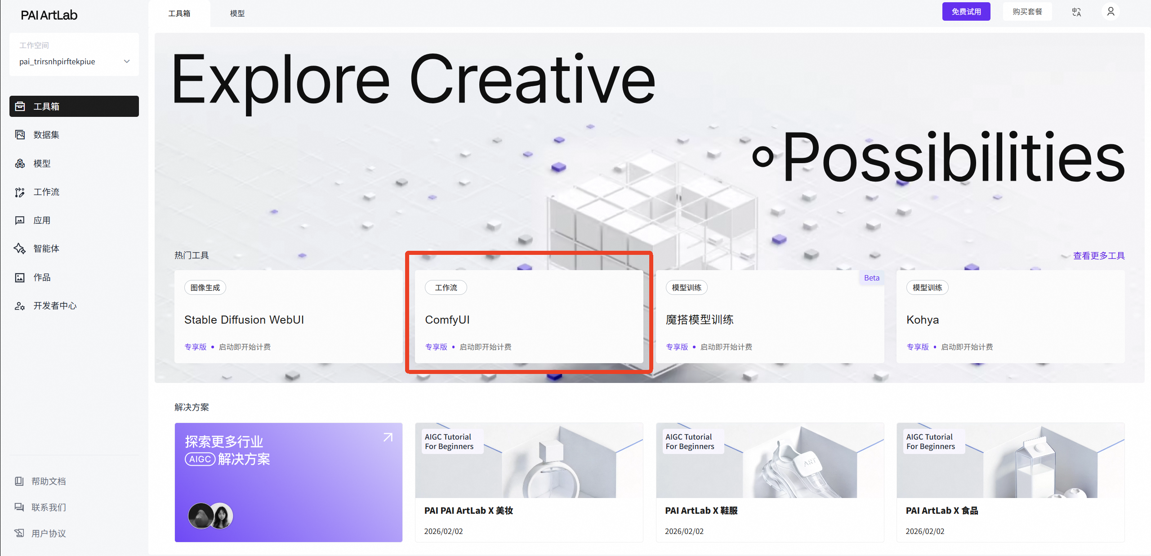Click the 联系我们 contact icon
Viewport: 1151px width, 556px height.
[19, 507]
